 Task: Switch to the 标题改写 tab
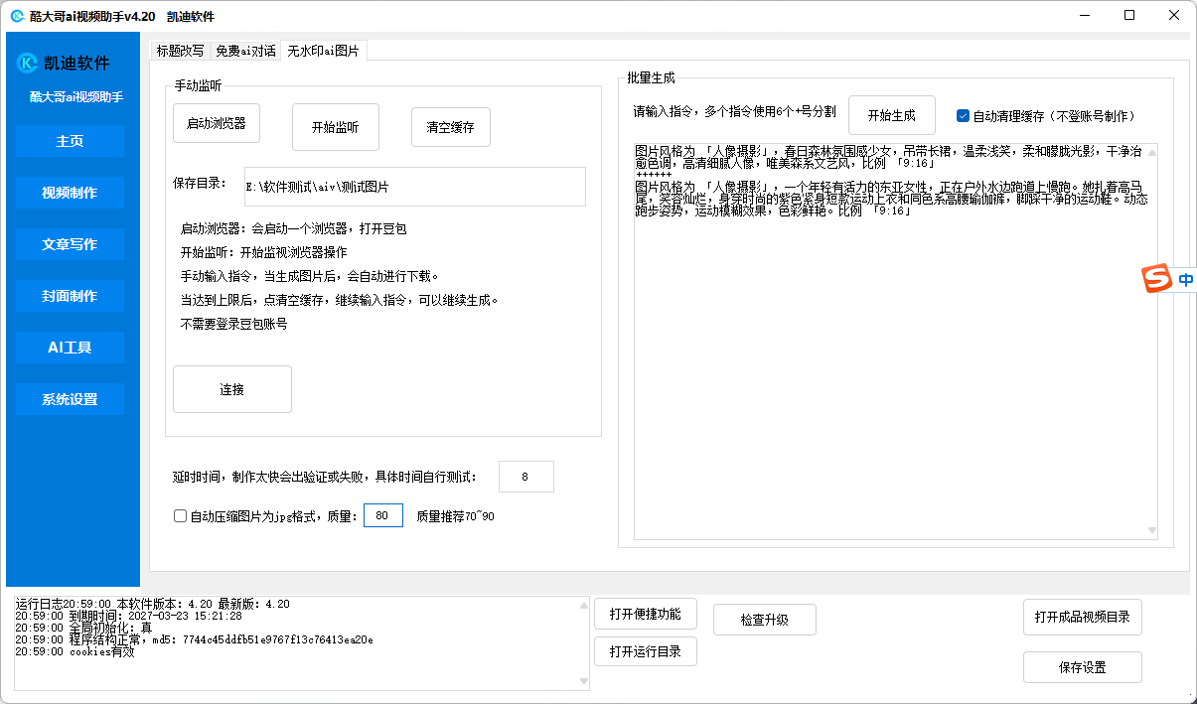coord(180,51)
